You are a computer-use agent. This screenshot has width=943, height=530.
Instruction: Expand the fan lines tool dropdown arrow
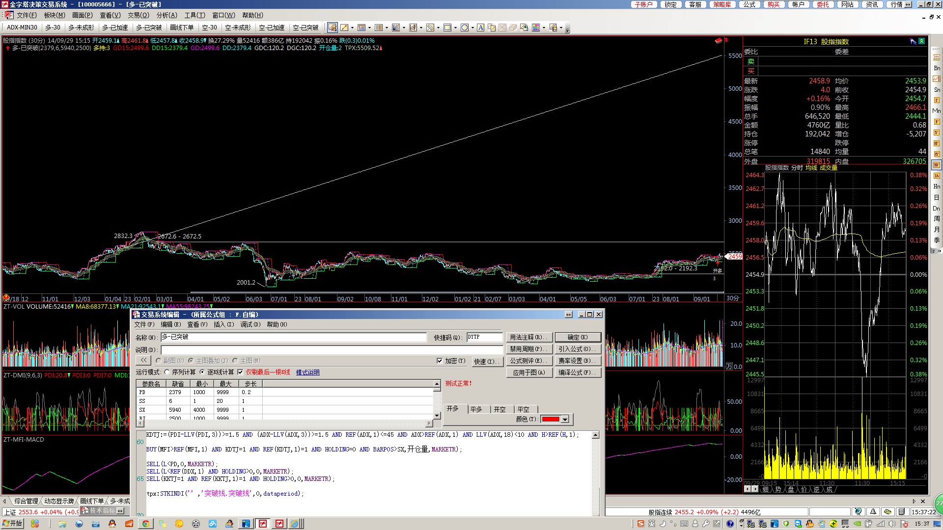click(404, 27)
